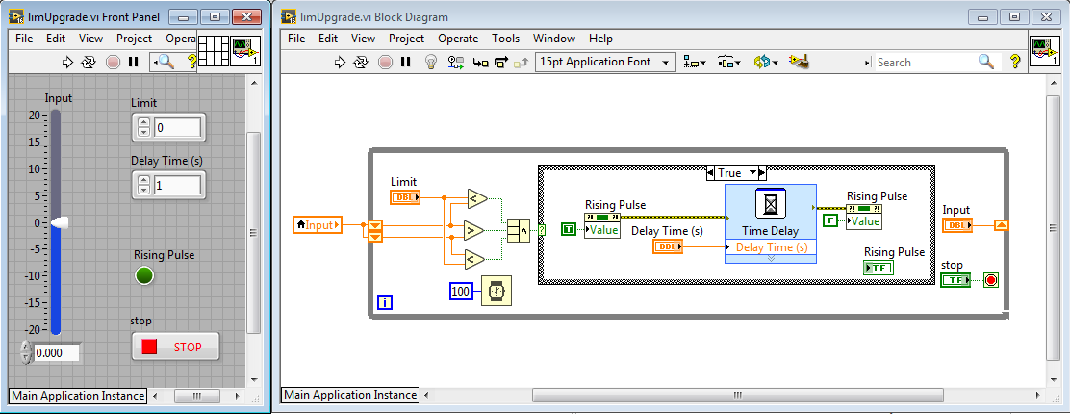
Task: Open Edit menu in Block Diagram window
Action: point(328,39)
